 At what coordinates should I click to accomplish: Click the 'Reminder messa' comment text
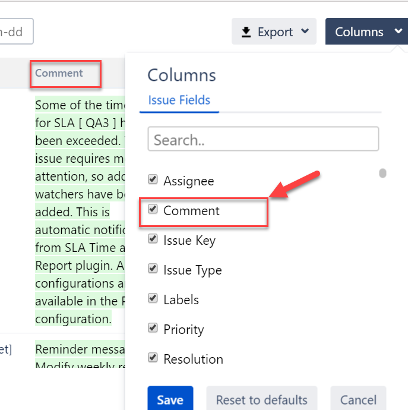[x=80, y=349]
